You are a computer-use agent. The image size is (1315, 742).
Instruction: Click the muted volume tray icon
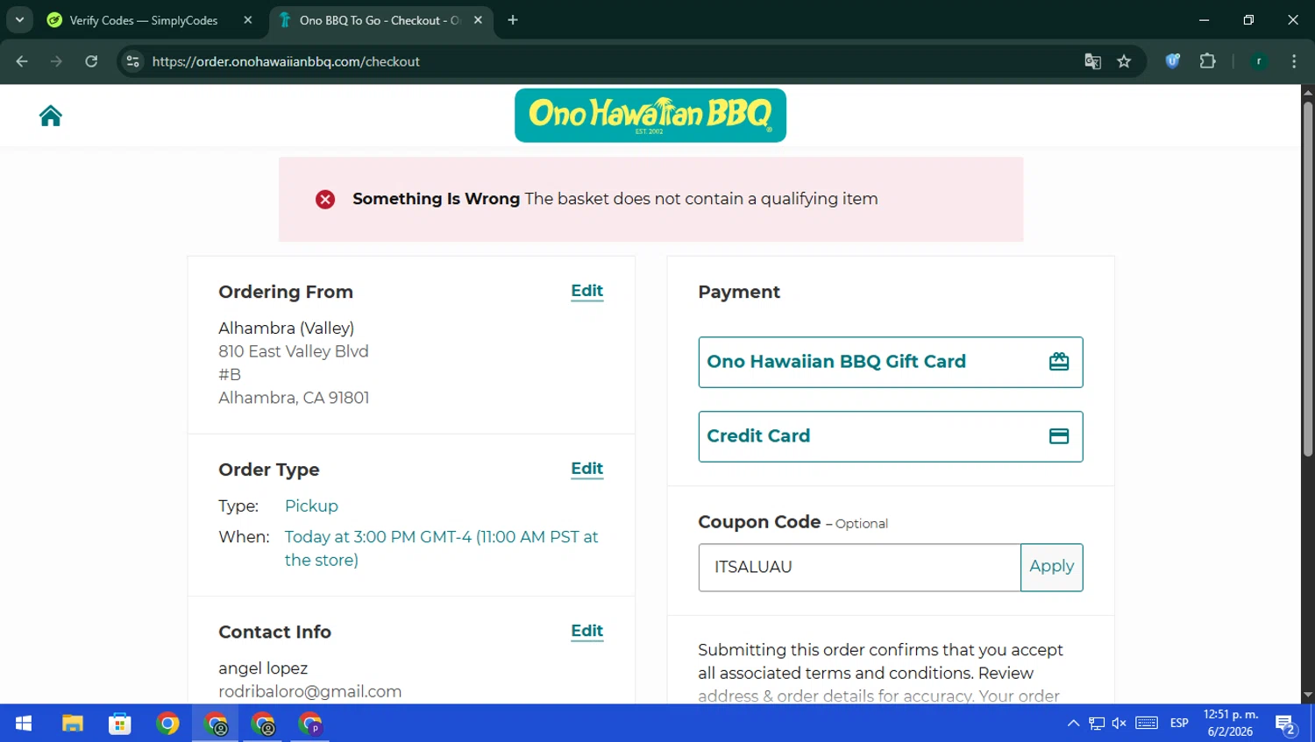pyautogui.click(x=1119, y=724)
